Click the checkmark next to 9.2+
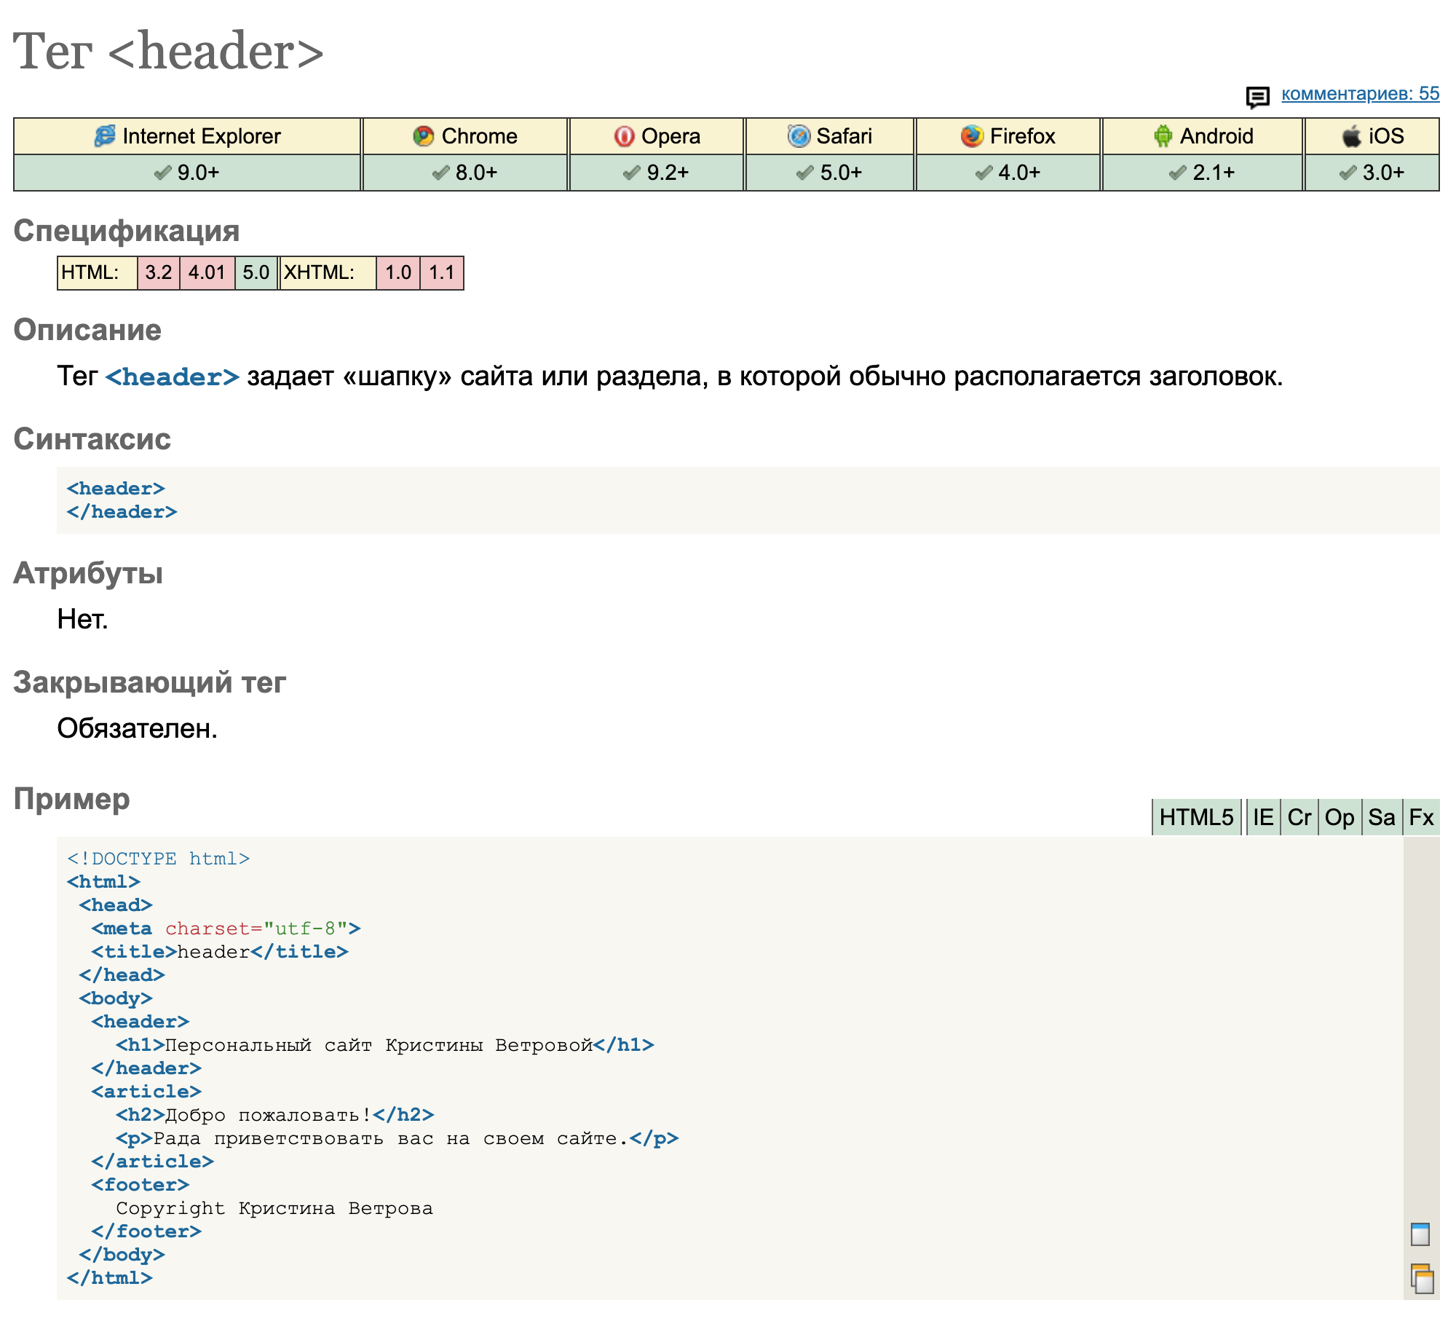This screenshot has width=1456, height=1340. pos(632,173)
